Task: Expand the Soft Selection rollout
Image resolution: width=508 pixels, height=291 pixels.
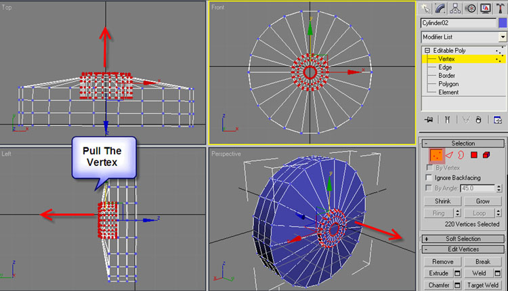Action: pyautogui.click(x=463, y=239)
